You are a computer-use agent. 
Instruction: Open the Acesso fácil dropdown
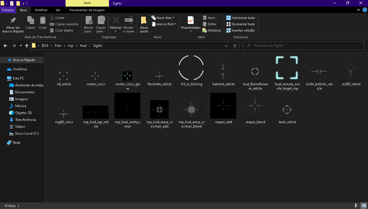164,24
